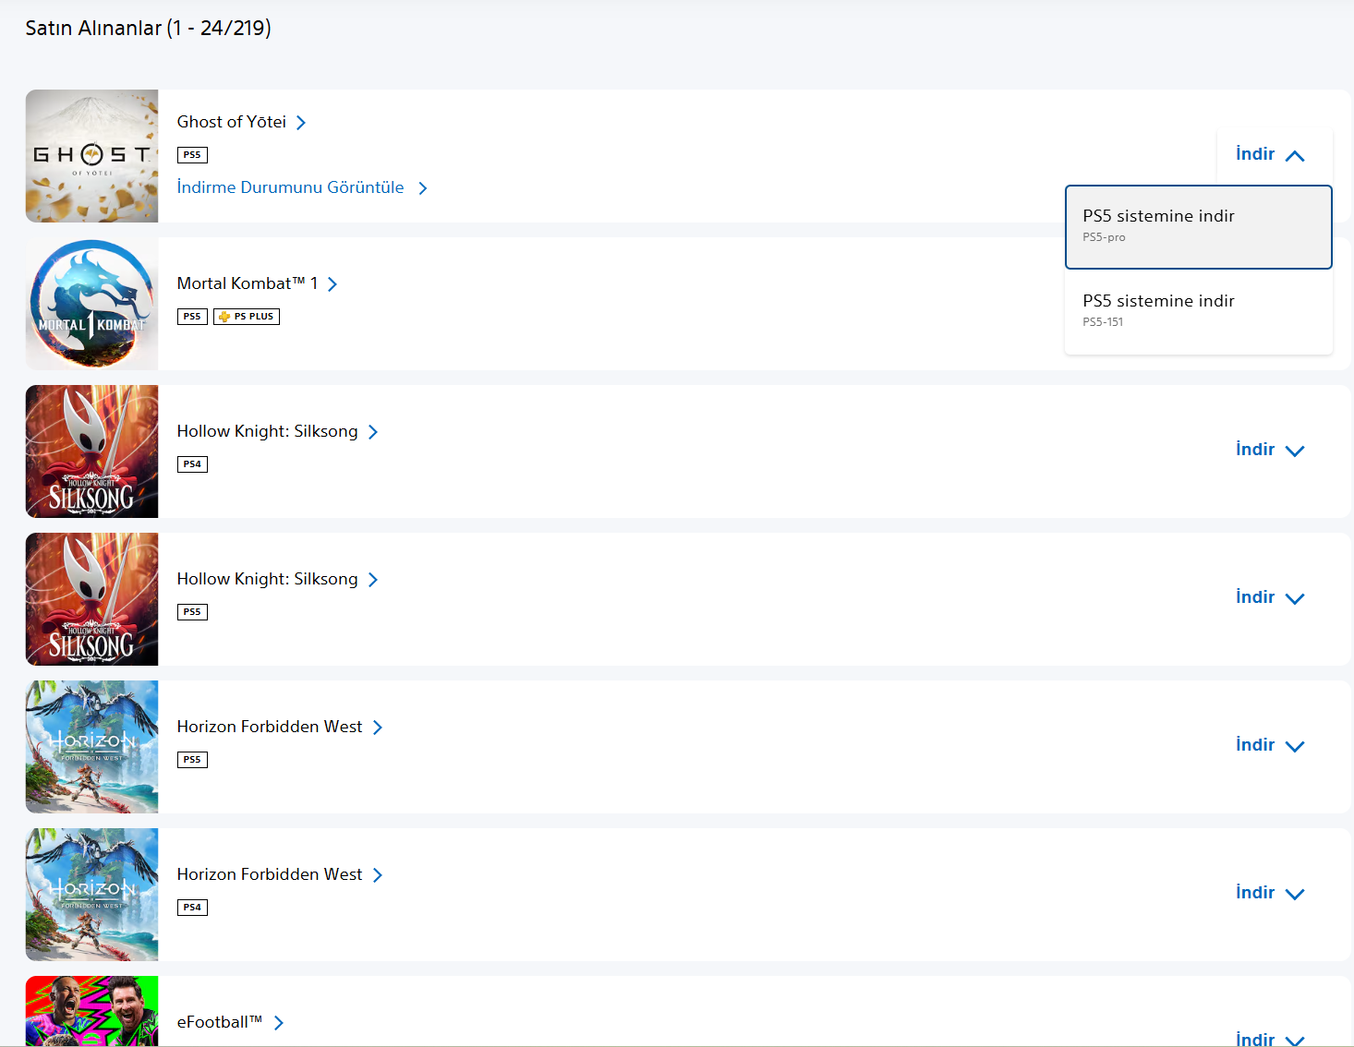The width and height of the screenshot is (1354, 1047).
Task: Click the eFootball cover thumbnail
Action: click(91, 1011)
